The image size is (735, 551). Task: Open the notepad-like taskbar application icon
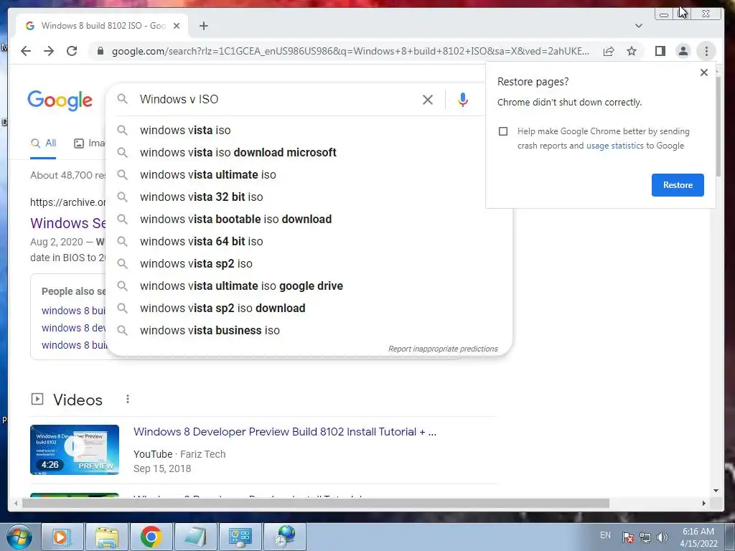point(195,537)
